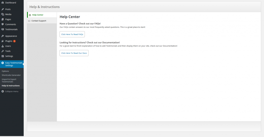264x137 pixels.
Task: Click the Media library icon
Action: point(3,14)
